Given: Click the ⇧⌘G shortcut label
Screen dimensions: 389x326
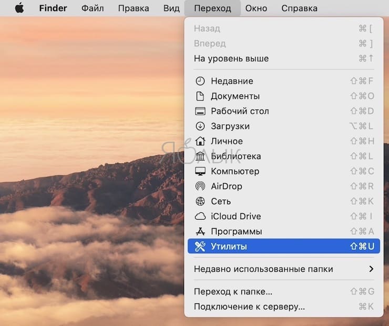Looking at the screenshot, I should pyautogui.click(x=362, y=291).
